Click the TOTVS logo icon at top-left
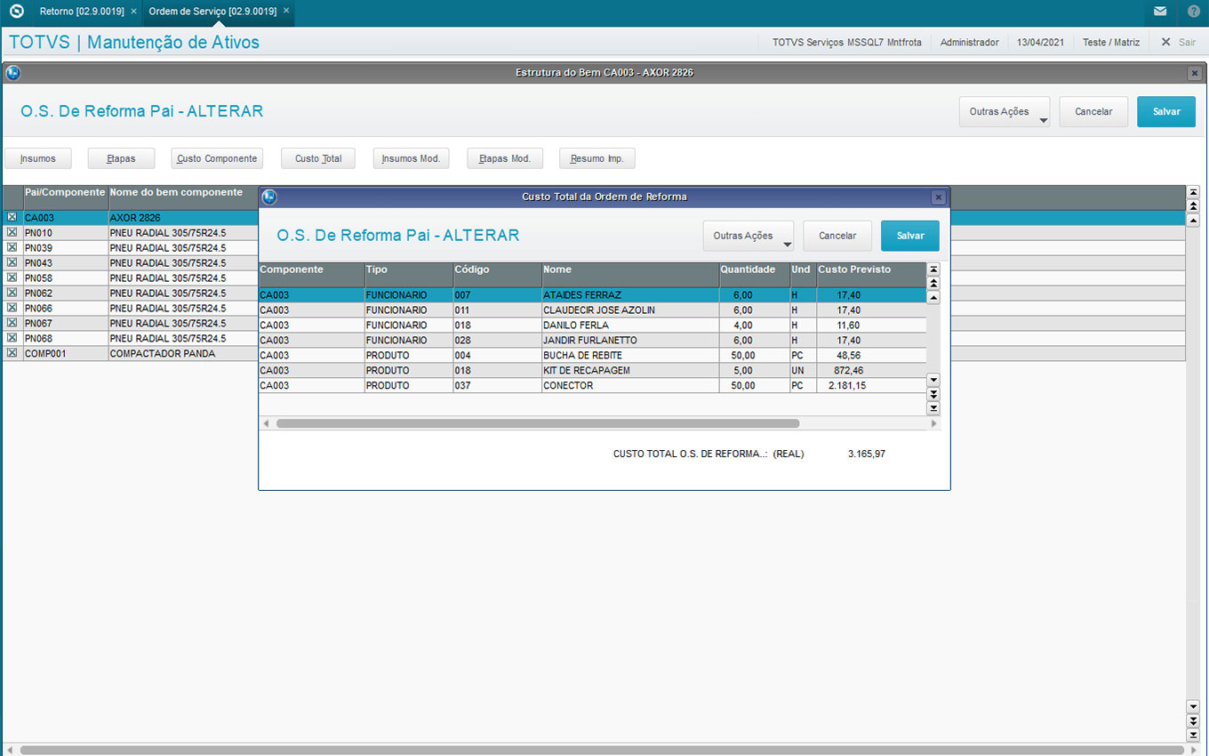Viewport: 1209px width, 756px height. (16, 12)
